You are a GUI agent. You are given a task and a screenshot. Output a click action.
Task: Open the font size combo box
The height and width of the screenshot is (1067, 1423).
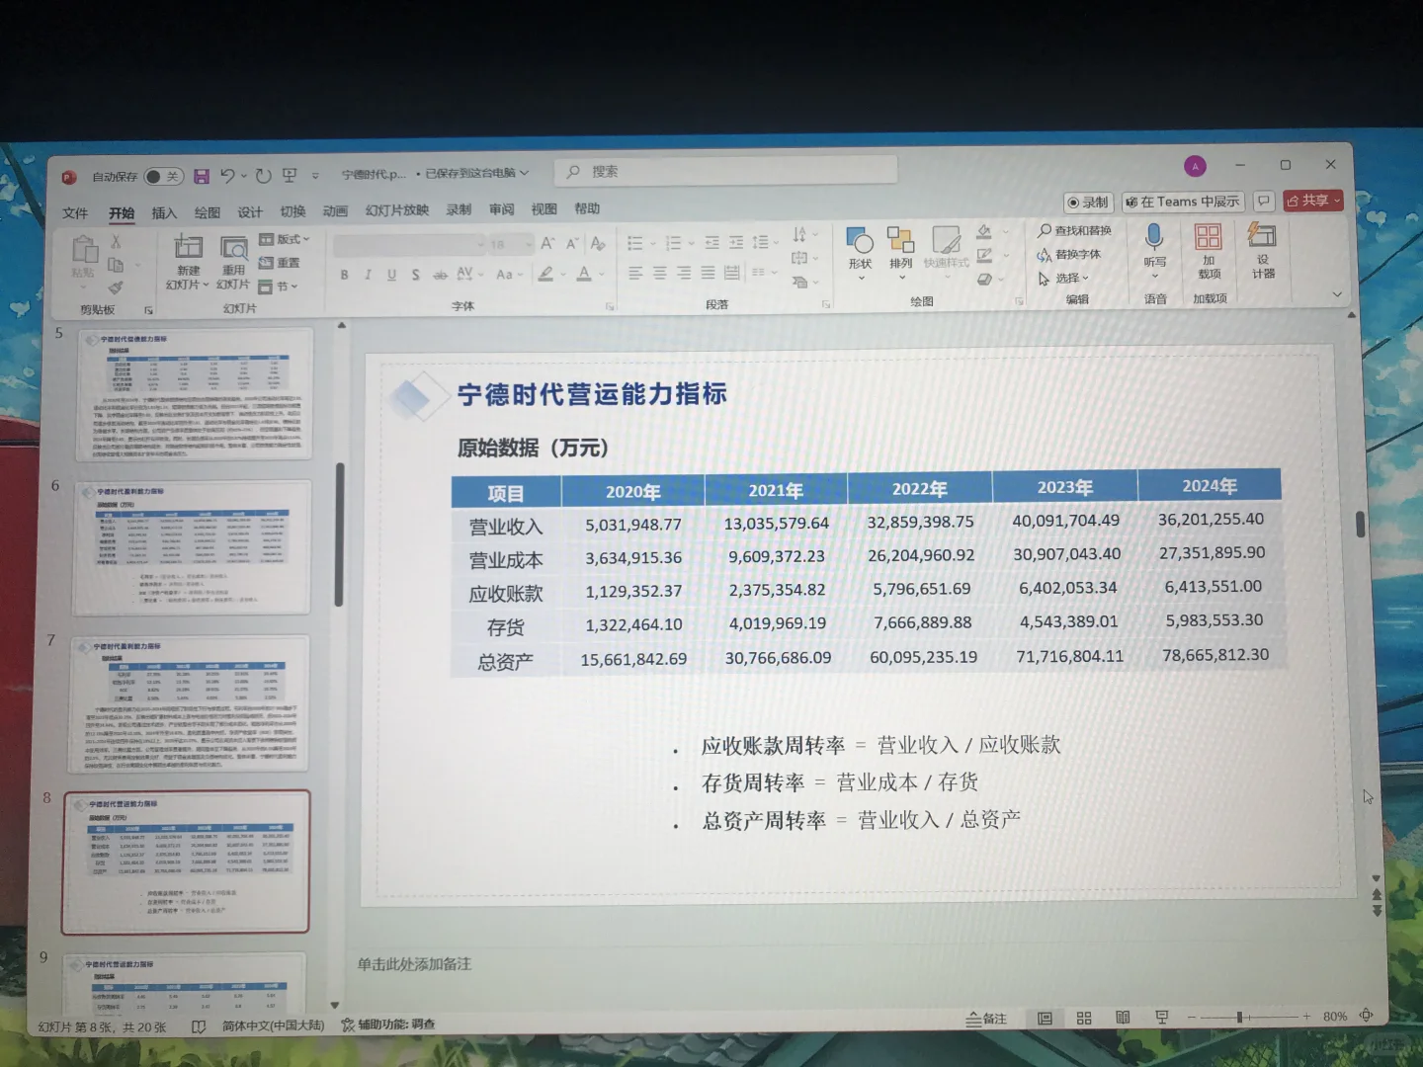click(x=511, y=244)
